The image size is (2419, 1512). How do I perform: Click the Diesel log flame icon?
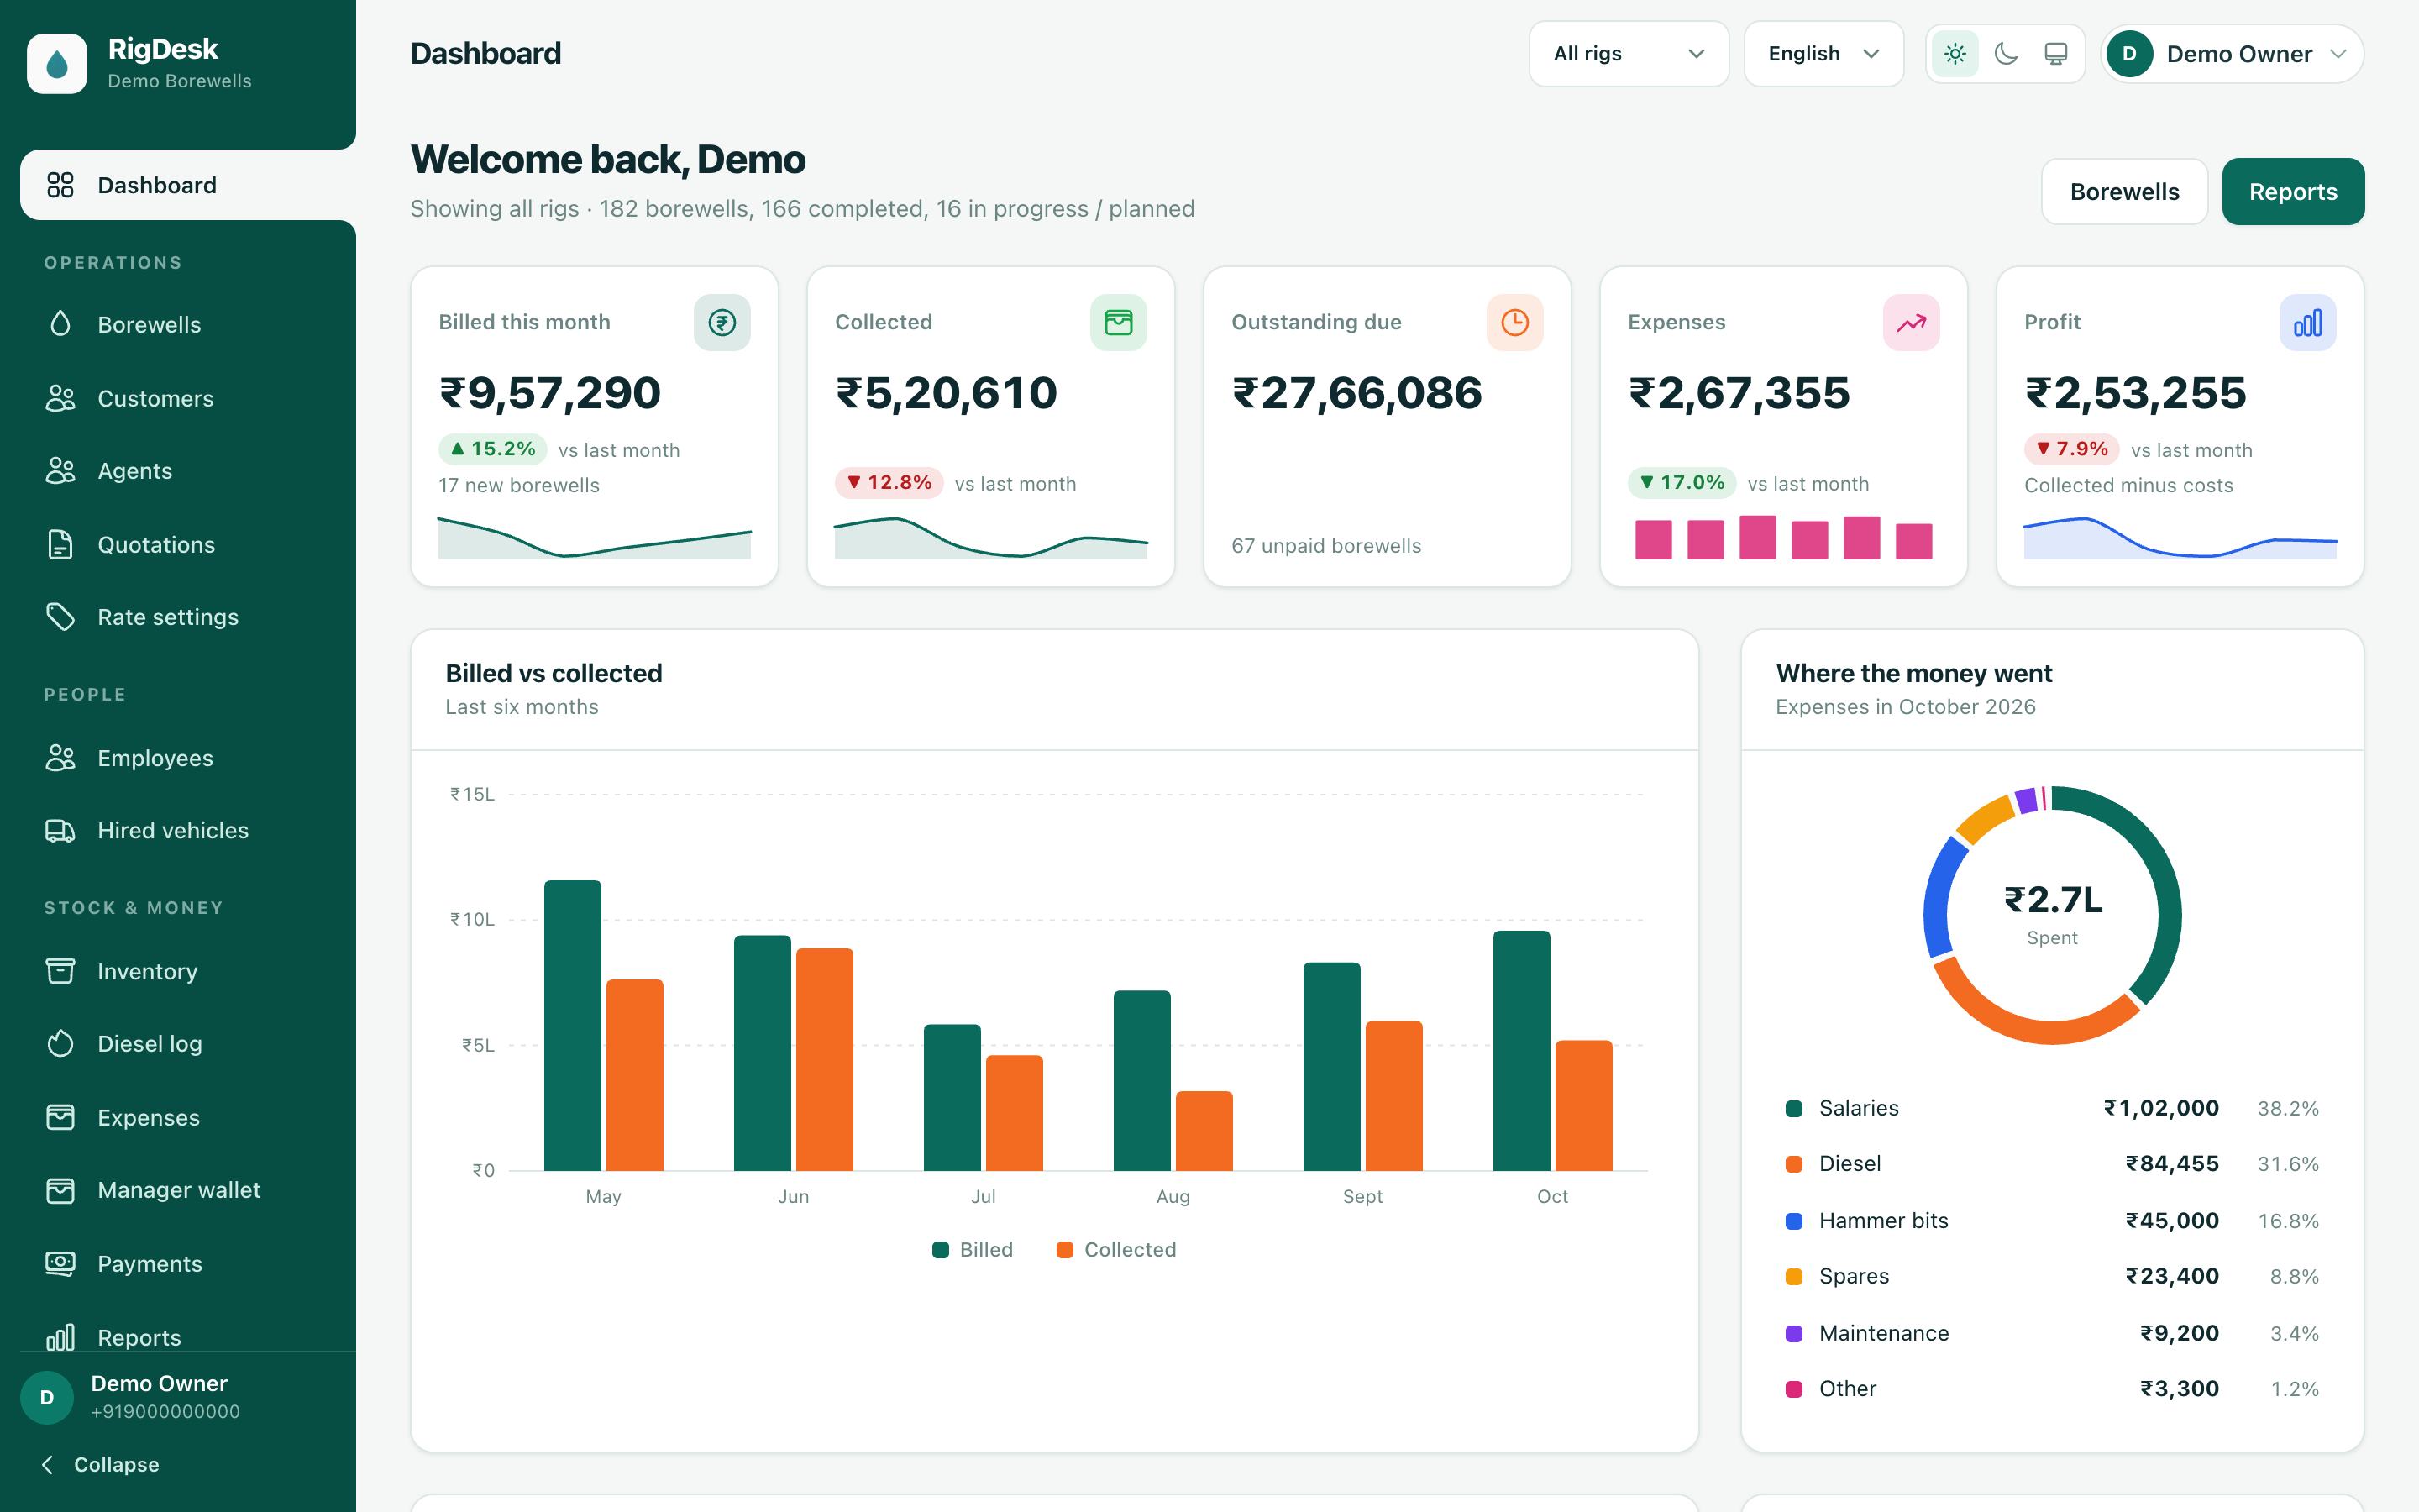pos(60,1043)
